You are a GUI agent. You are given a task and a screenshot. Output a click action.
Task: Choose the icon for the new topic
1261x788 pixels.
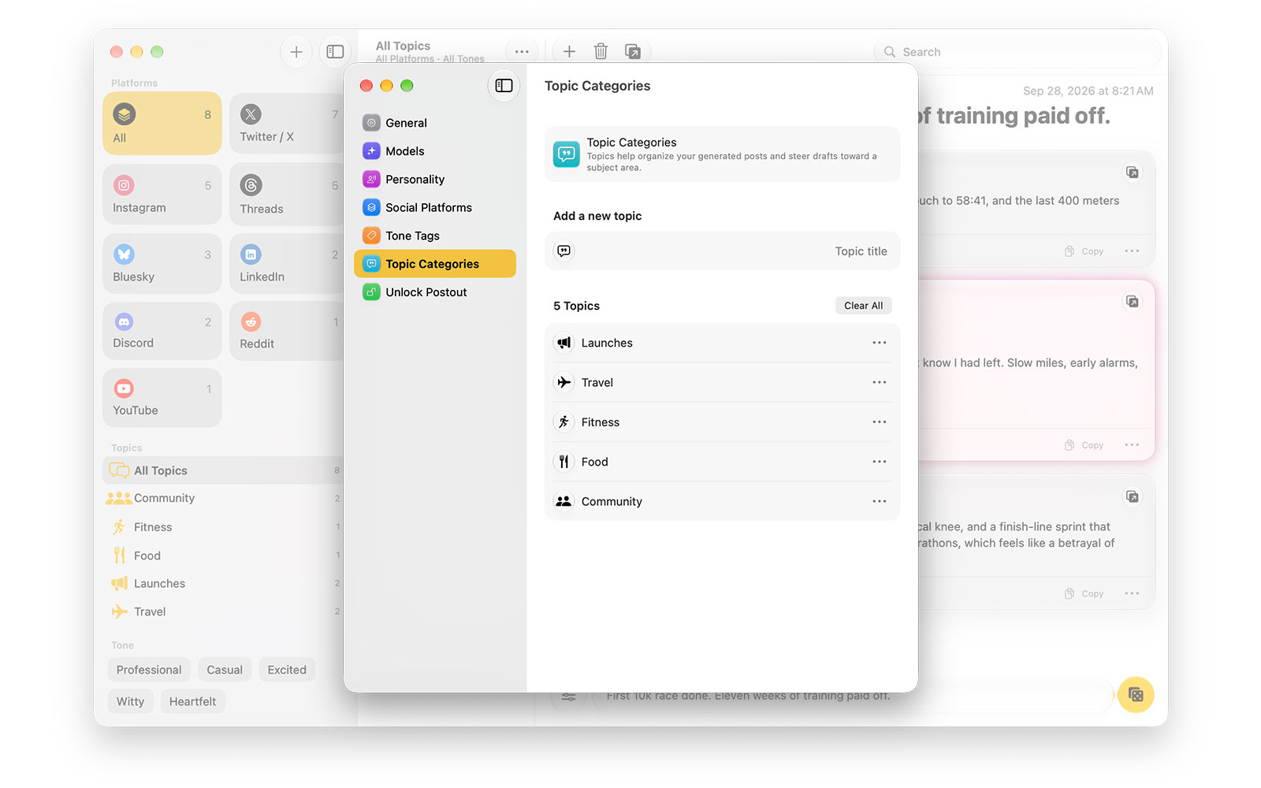[564, 251]
